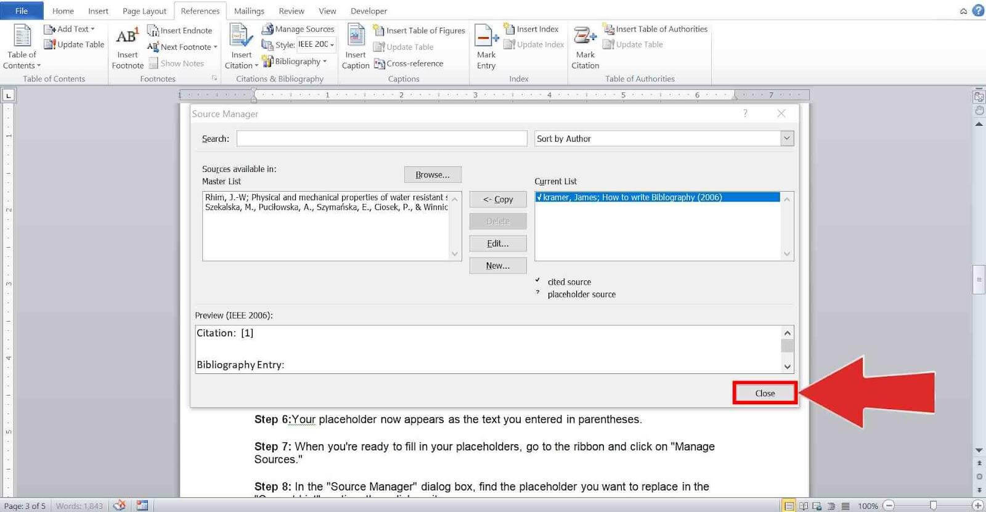The height and width of the screenshot is (512, 986).
Task: Switch to the Insert tab
Action: pos(98,11)
